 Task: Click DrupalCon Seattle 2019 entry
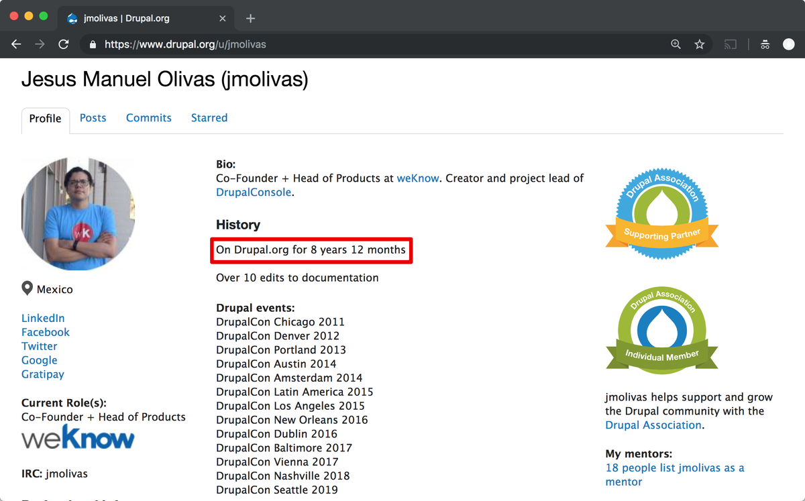277,490
